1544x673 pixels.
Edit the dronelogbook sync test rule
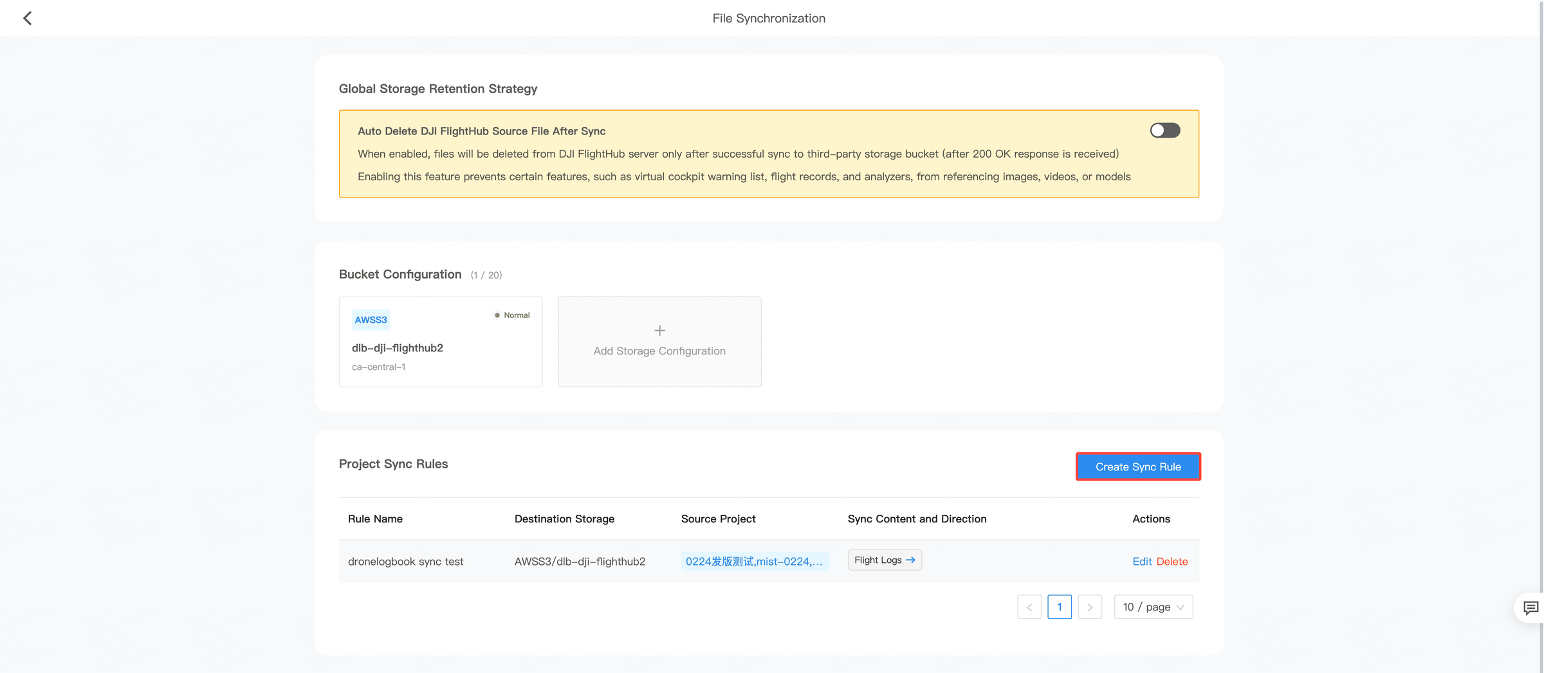(x=1142, y=561)
